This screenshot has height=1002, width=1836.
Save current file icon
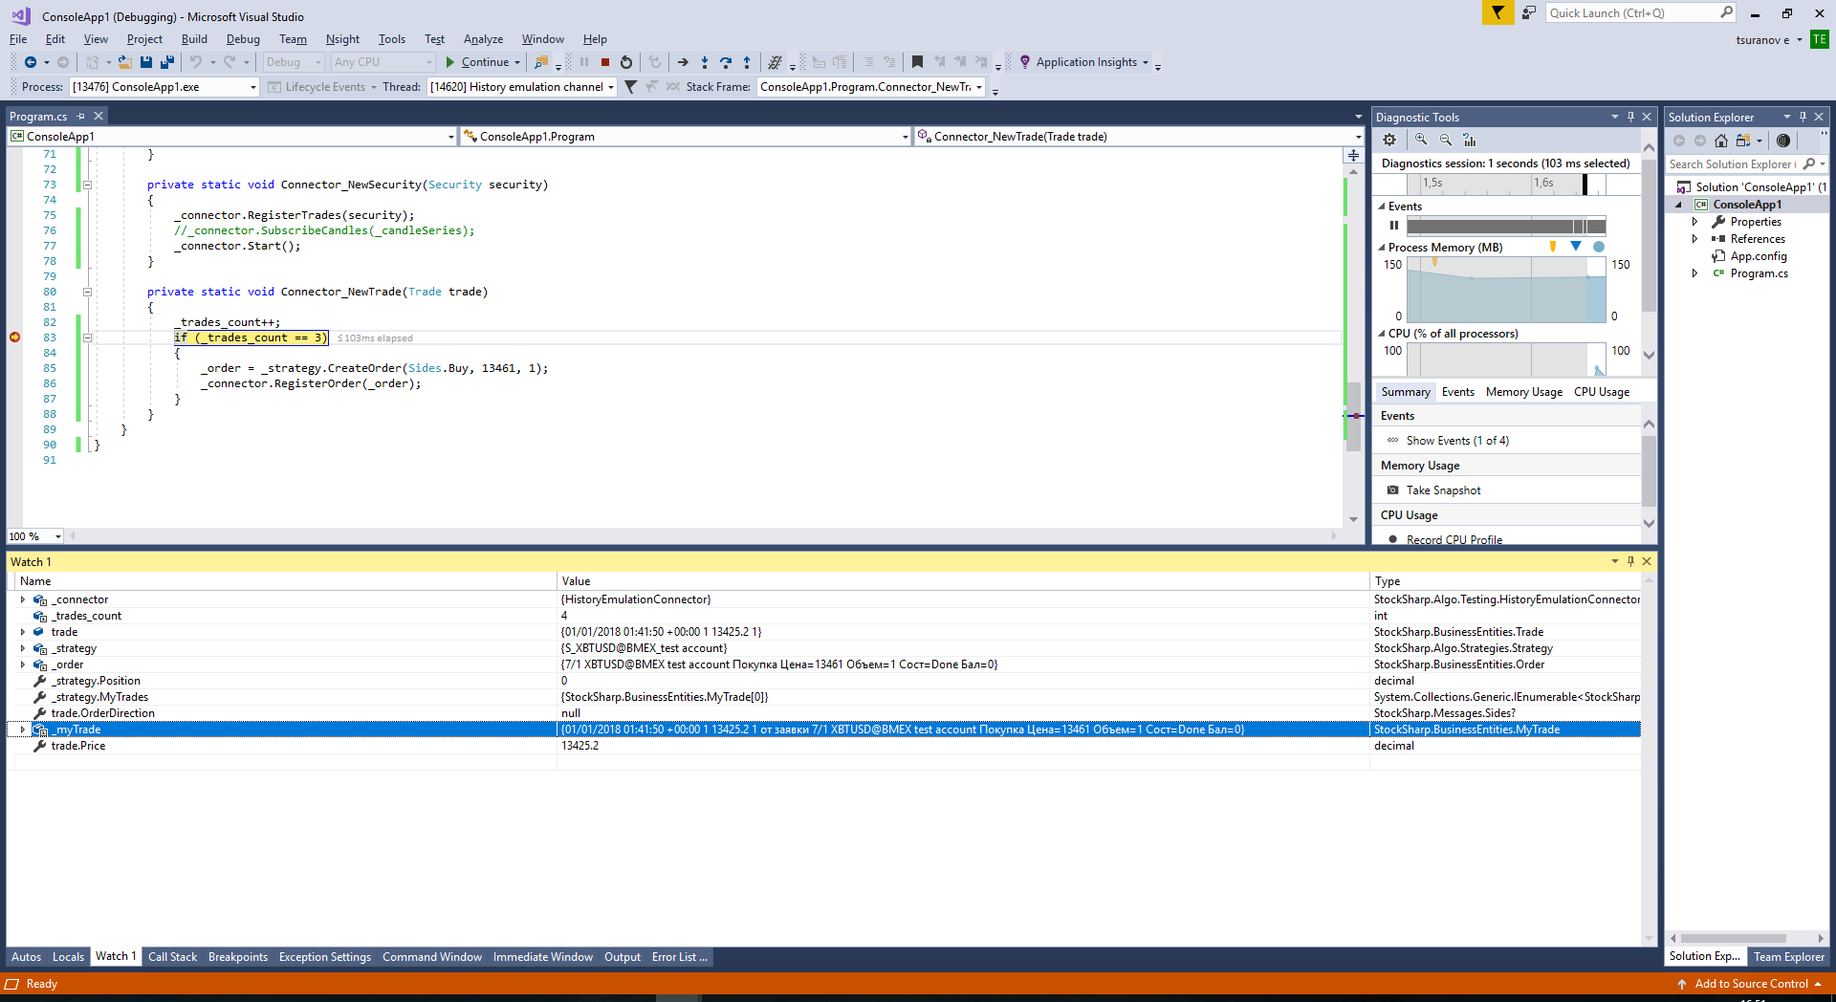point(146,62)
